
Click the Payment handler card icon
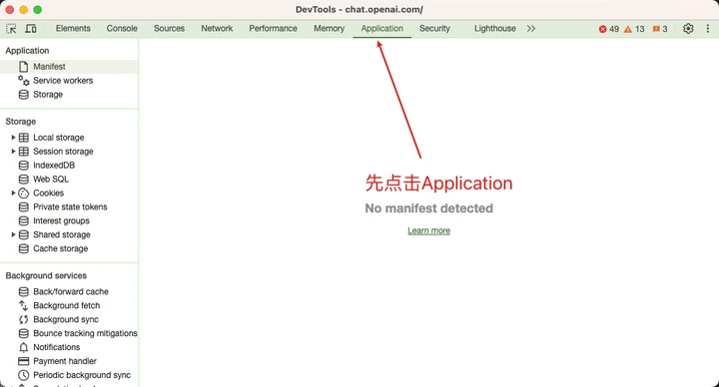tap(23, 361)
